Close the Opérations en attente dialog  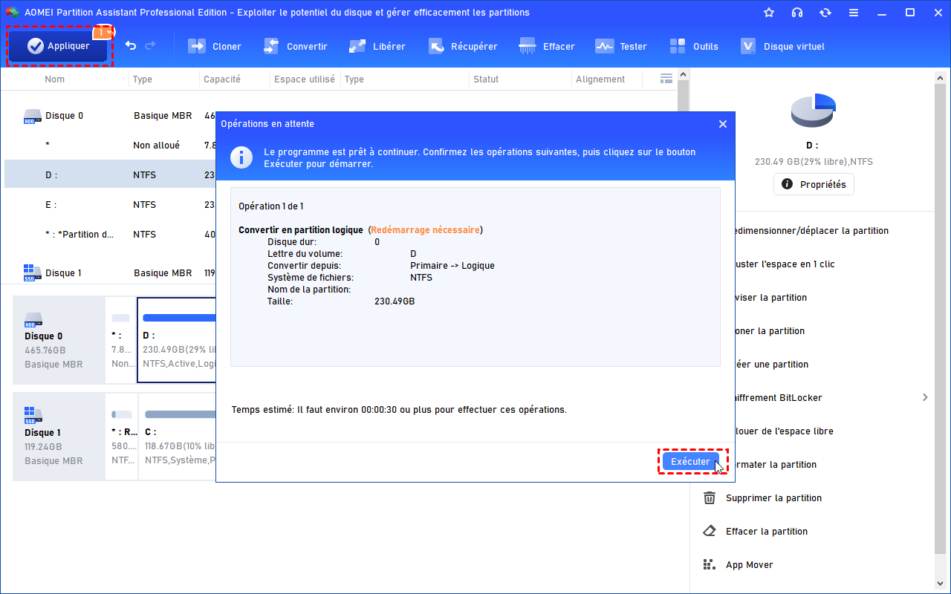pyautogui.click(x=722, y=124)
